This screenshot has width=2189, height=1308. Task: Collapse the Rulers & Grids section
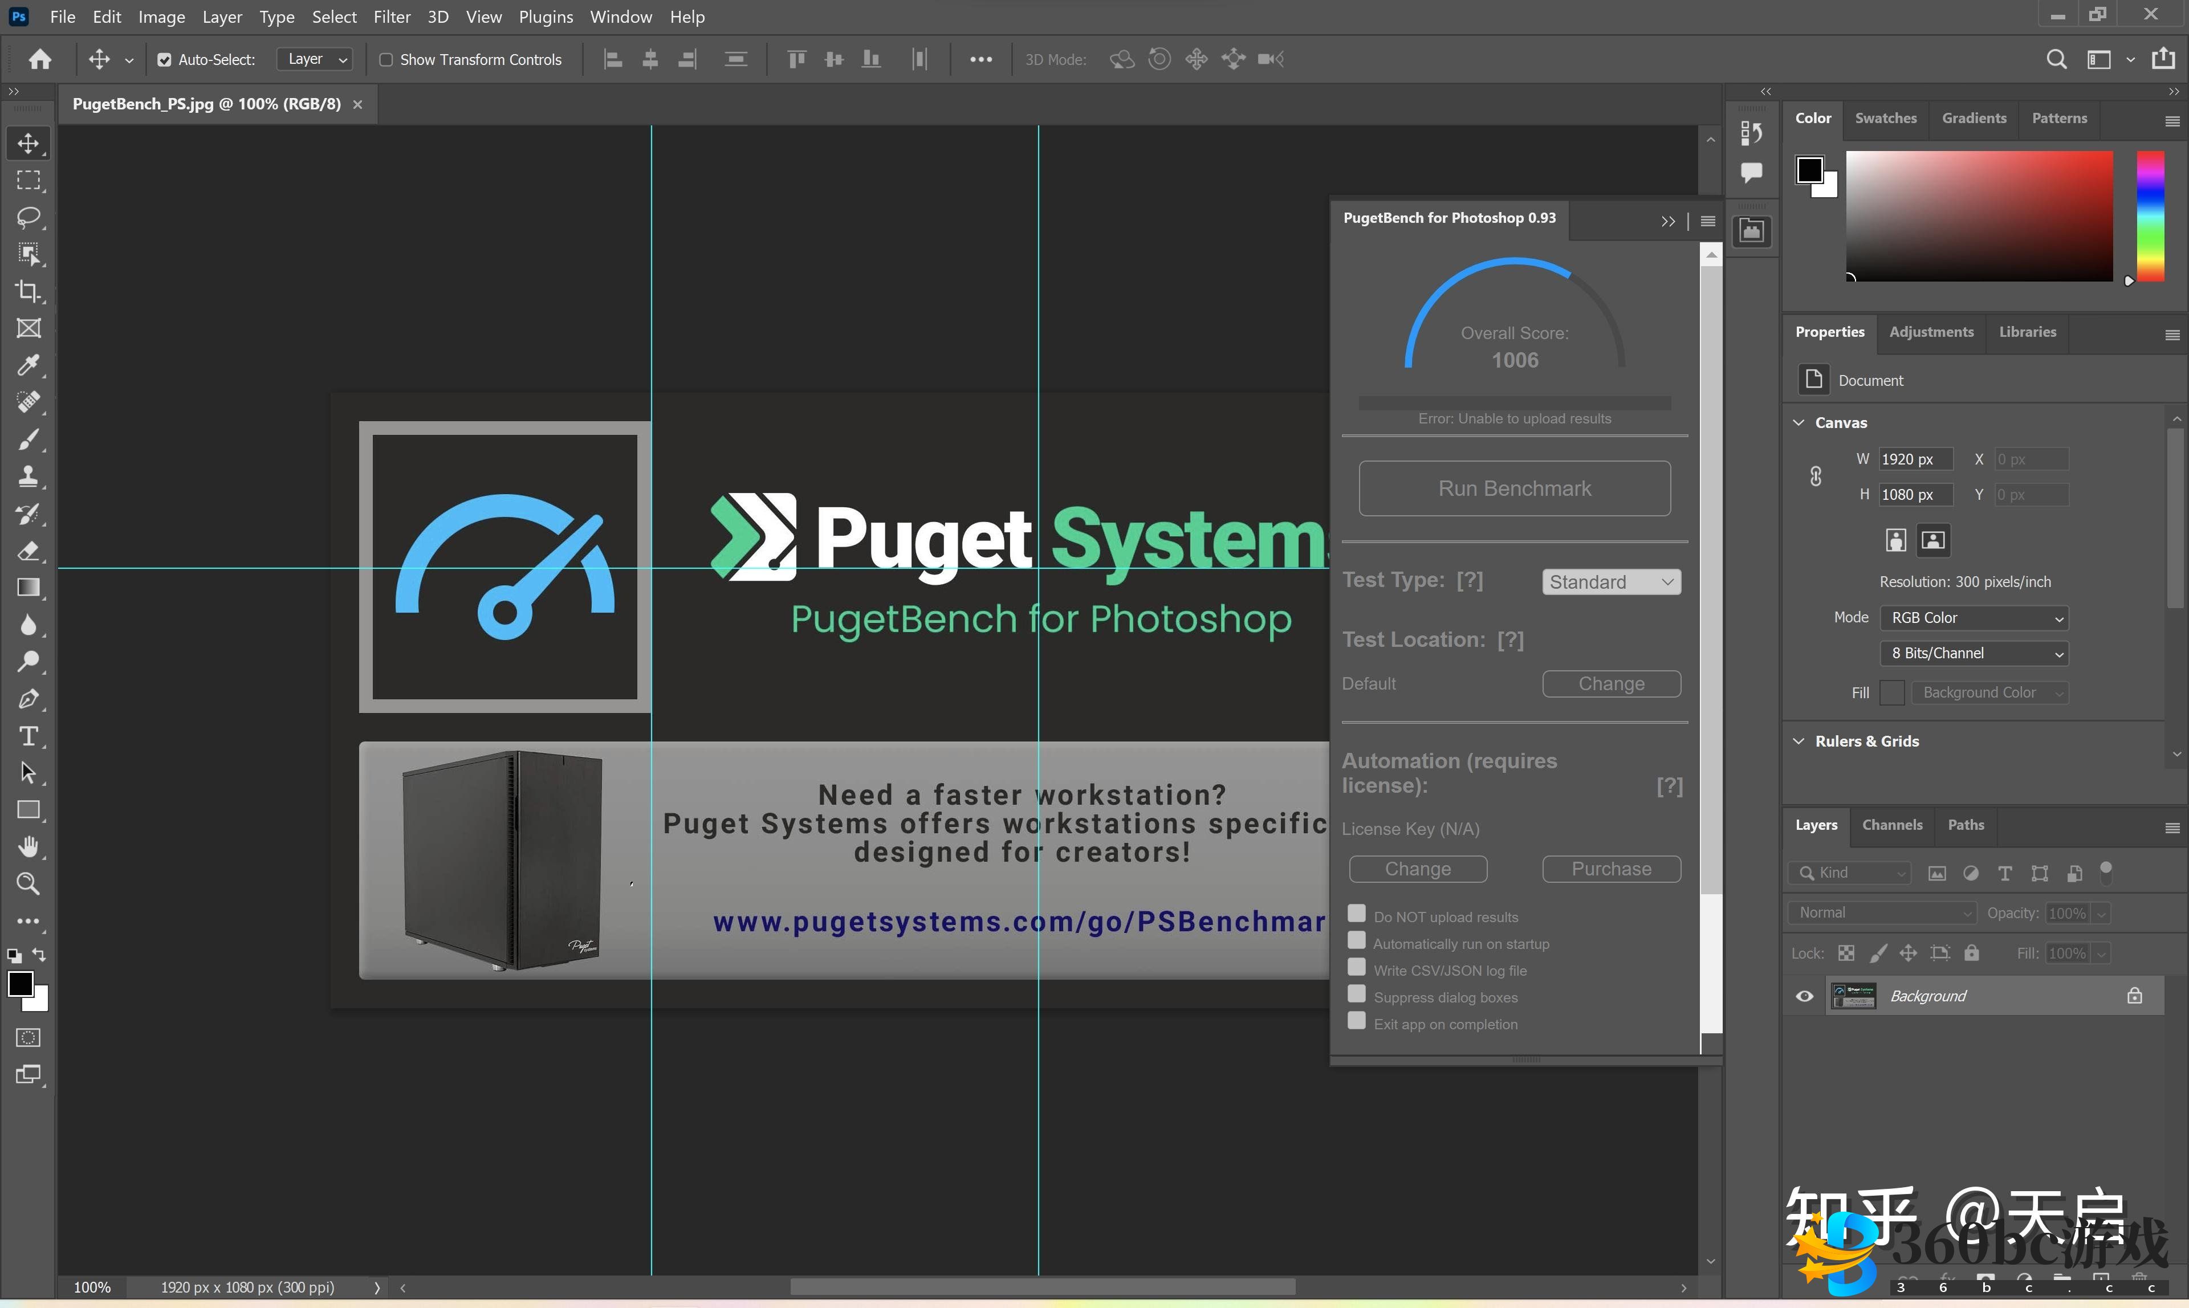1799,741
